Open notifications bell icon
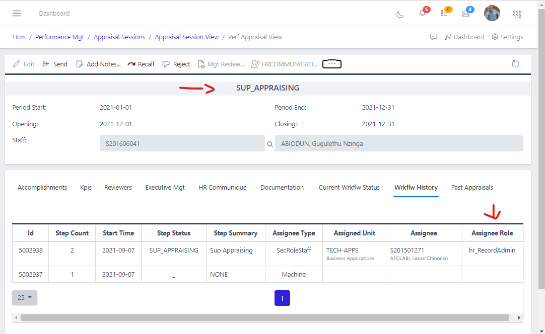 423,14
